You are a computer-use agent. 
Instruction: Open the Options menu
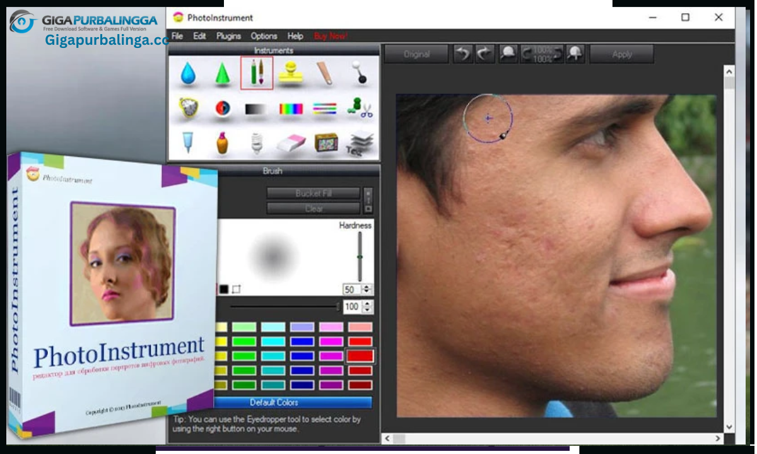tap(264, 36)
